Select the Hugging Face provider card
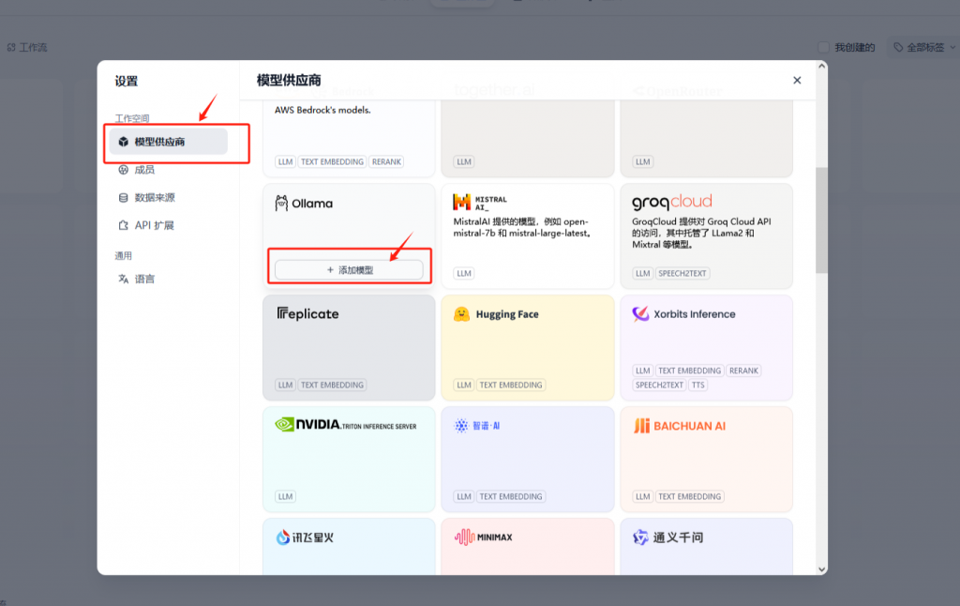 (x=528, y=347)
